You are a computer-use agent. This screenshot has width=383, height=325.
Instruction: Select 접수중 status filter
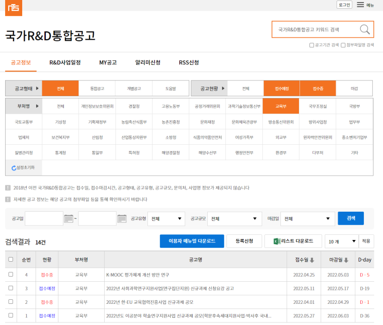(x=318, y=88)
